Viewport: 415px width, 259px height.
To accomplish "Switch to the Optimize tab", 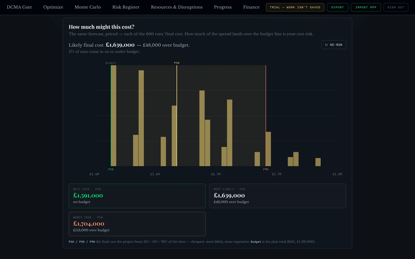I will point(53,7).
